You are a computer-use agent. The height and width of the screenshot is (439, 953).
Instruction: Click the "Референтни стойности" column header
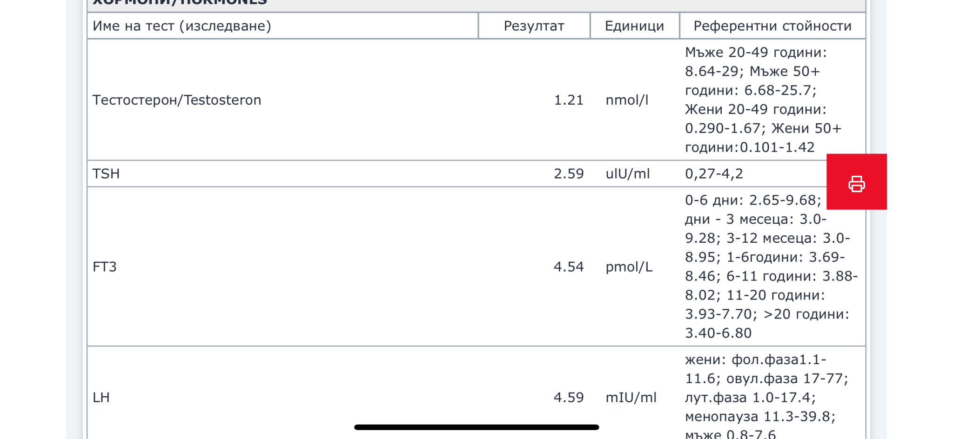pos(772,26)
